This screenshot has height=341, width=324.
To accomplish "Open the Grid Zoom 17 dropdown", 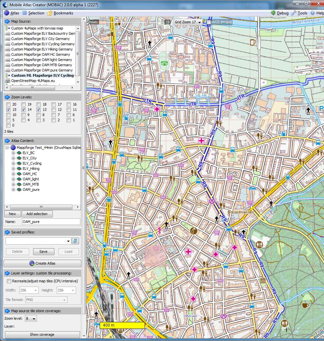I will click(188, 22).
